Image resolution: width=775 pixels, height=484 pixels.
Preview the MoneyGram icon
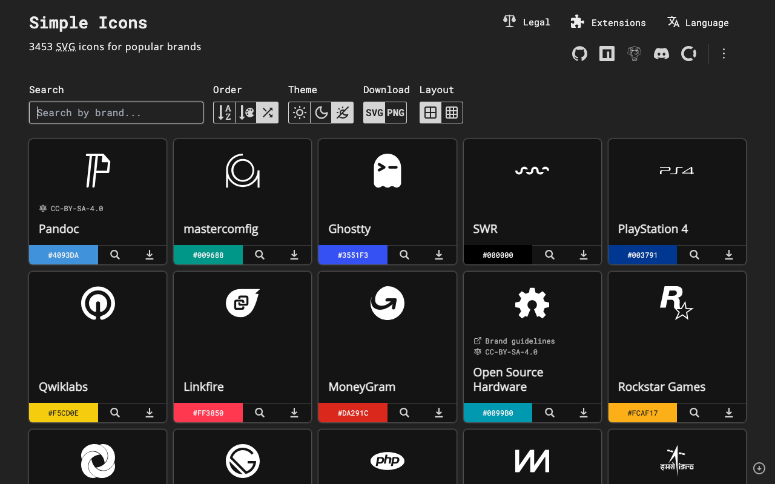404,413
